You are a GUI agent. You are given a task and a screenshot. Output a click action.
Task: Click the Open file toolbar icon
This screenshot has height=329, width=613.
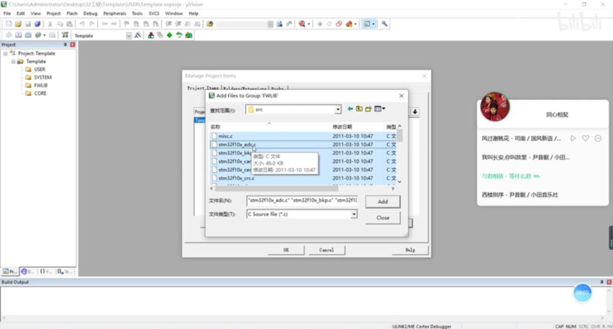pyautogui.click(x=19, y=24)
